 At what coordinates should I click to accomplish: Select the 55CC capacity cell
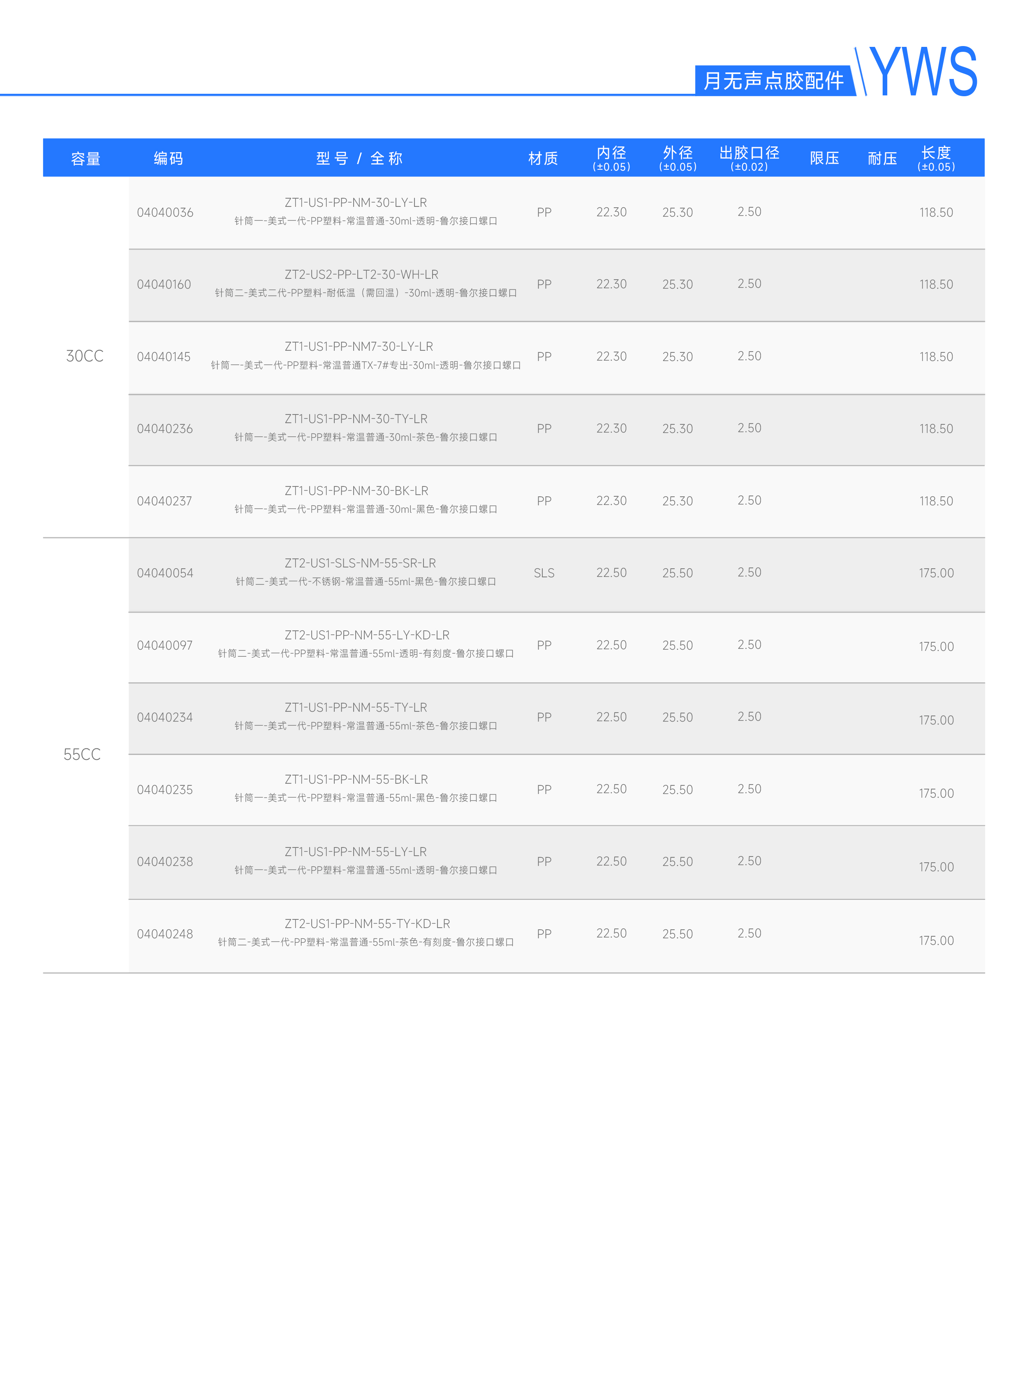pyautogui.click(x=82, y=755)
